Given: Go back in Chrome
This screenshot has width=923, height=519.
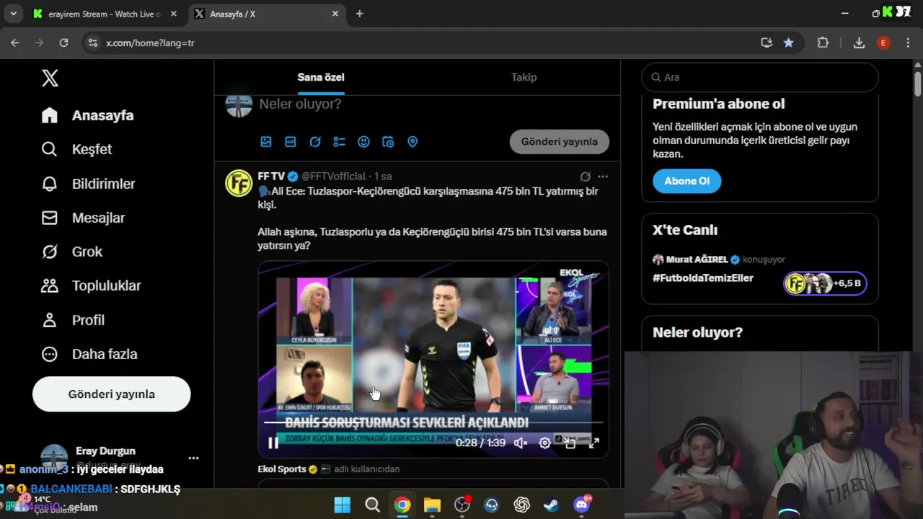Looking at the screenshot, I should [15, 43].
